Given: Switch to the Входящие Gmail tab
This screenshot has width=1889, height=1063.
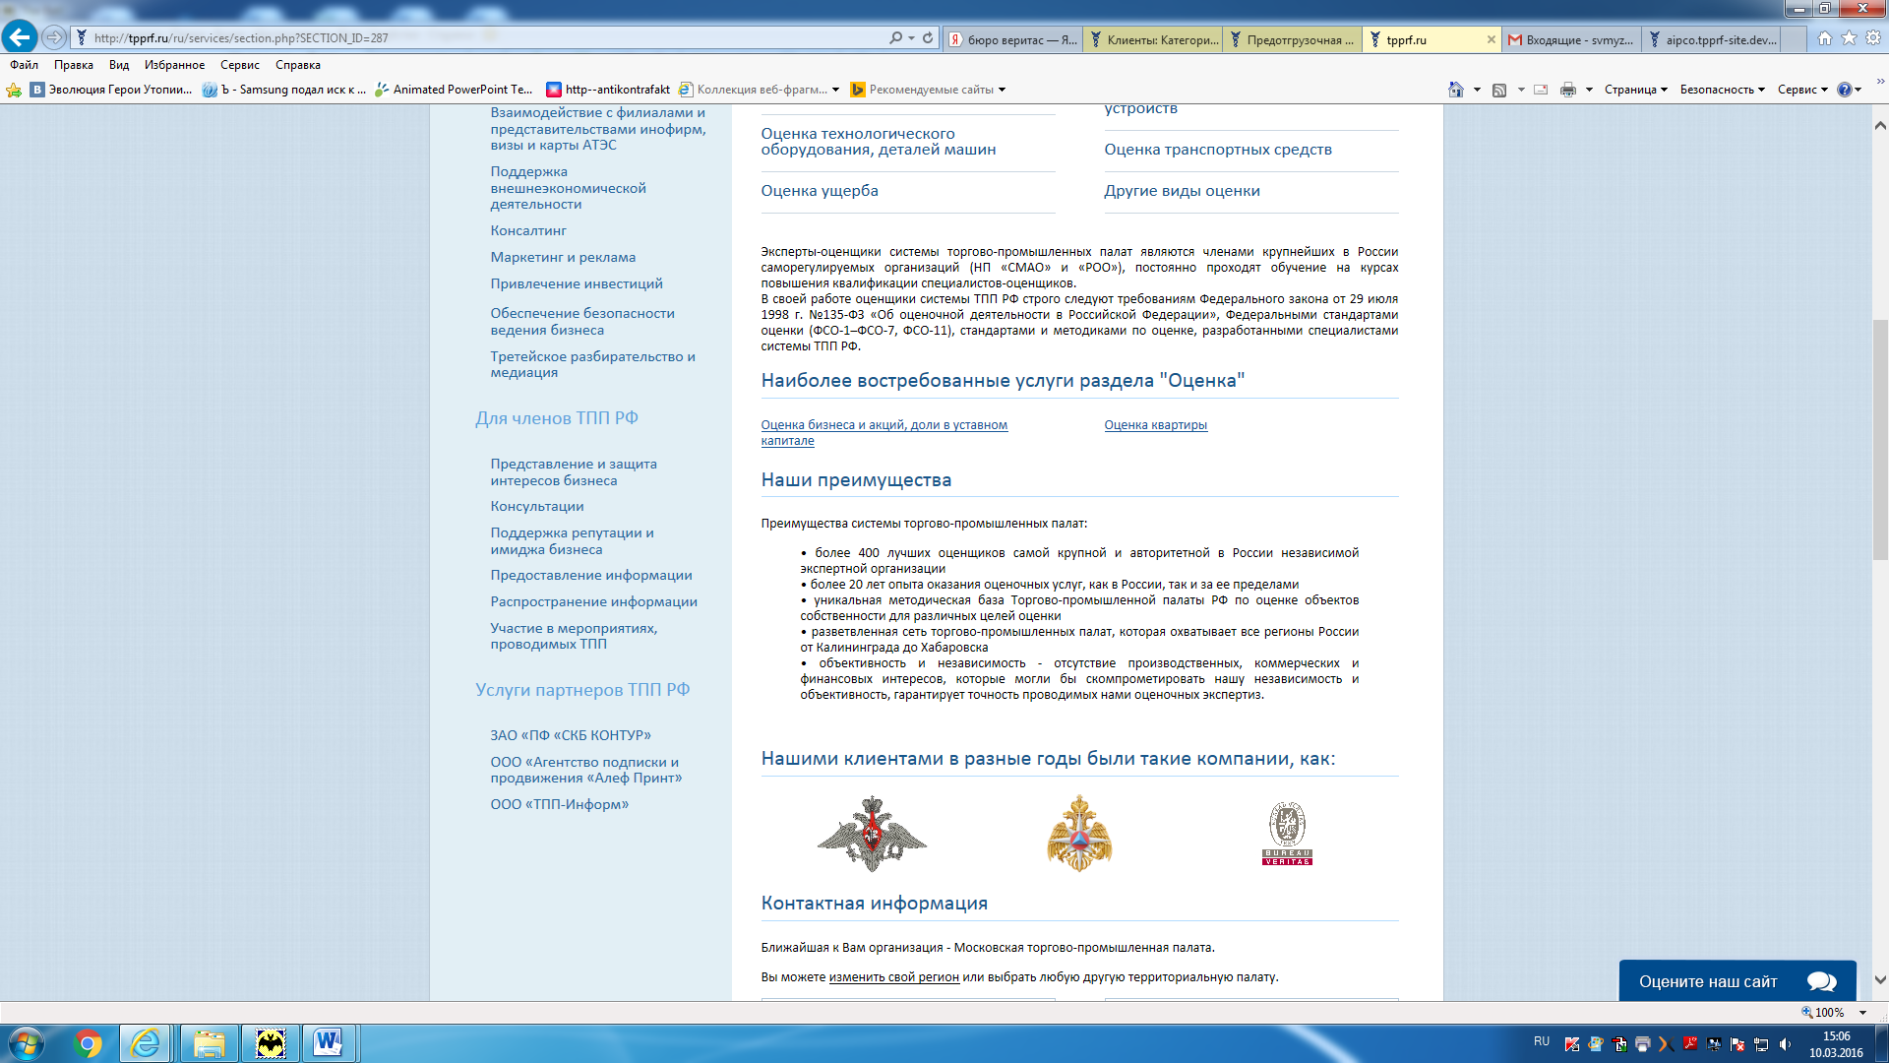Looking at the screenshot, I should coord(1571,39).
